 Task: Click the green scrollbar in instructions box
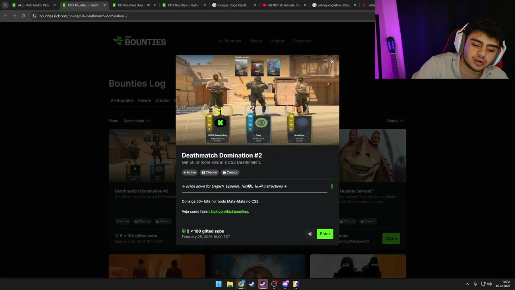[x=332, y=186]
